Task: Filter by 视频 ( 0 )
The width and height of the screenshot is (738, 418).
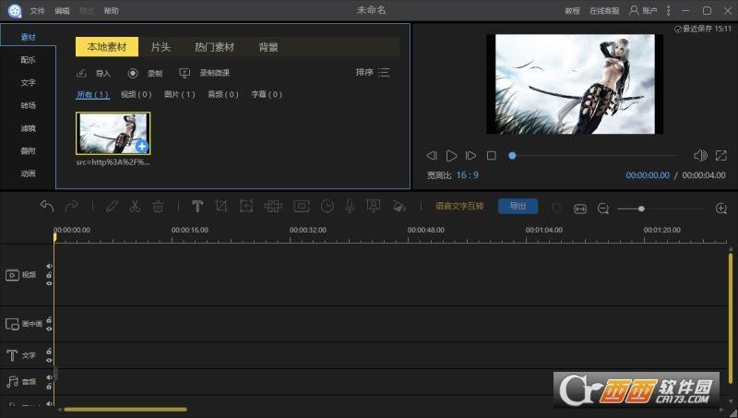Action: click(x=136, y=94)
